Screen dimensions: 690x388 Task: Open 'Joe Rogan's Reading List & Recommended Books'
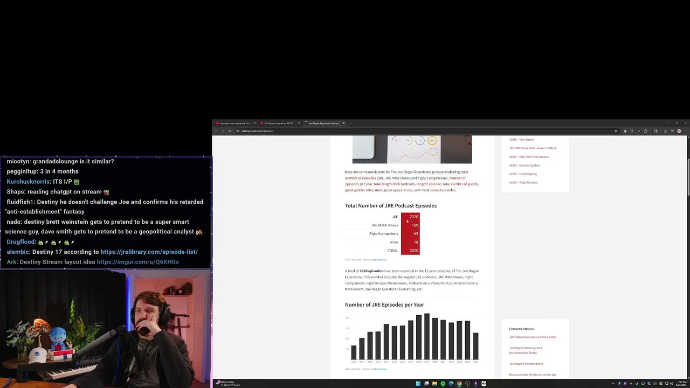coord(526,350)
